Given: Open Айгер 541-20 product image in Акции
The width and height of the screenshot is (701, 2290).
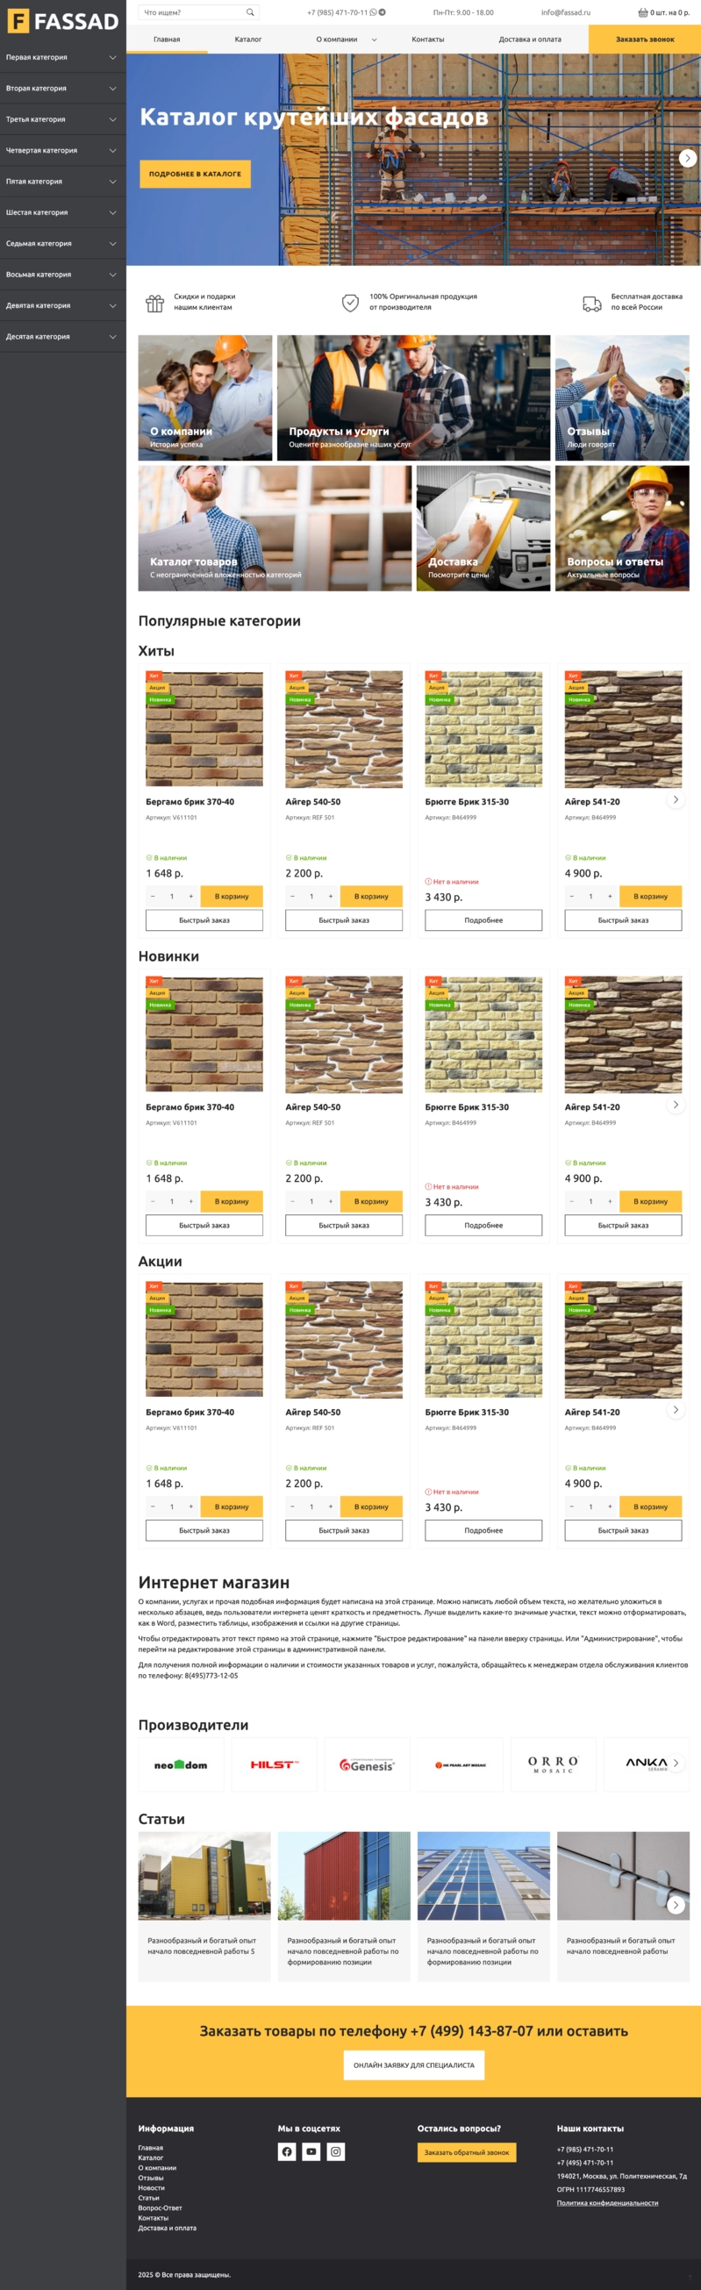Looking at the screenshot, I should pos(623,1339).
